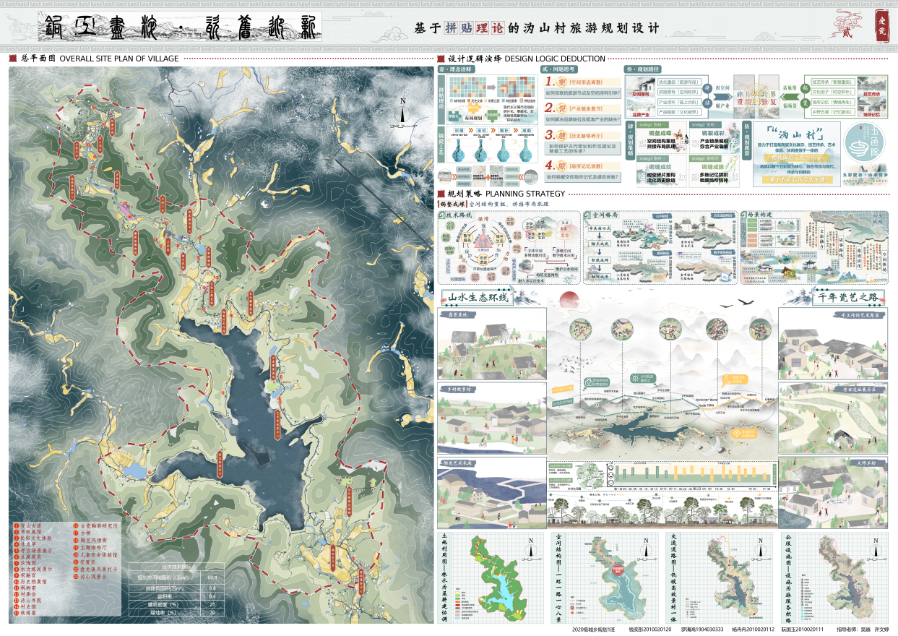
Task: Select the 千年瓷艺之路 title banner
Action: [847, 297]
